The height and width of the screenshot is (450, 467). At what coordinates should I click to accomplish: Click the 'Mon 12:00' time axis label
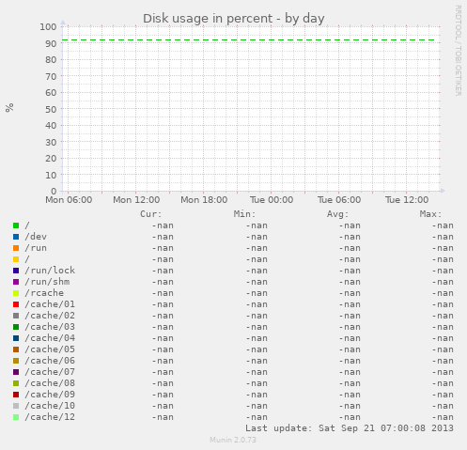point(136,200)
